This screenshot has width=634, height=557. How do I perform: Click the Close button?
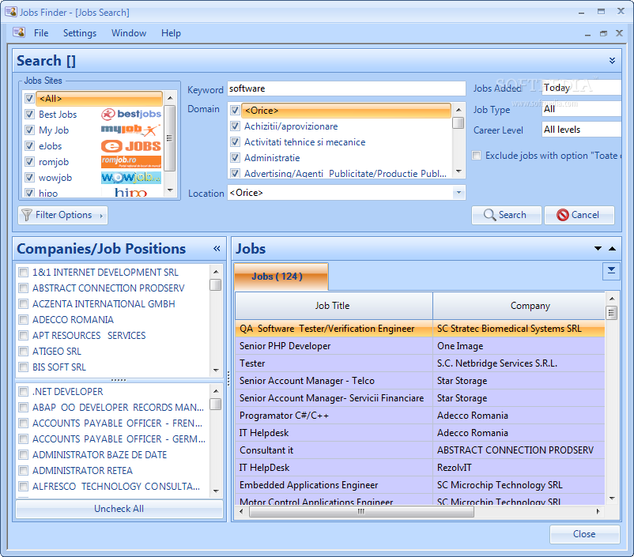[584, 534]
